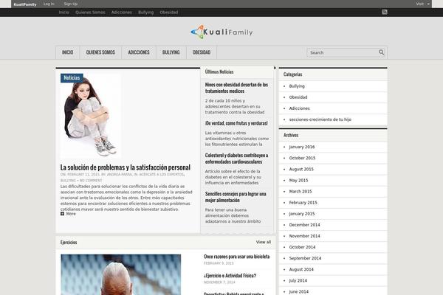Click Ejercicios section heading
Image resolution: width=443 pixels, height=295 pixels.
pos(69,243)
